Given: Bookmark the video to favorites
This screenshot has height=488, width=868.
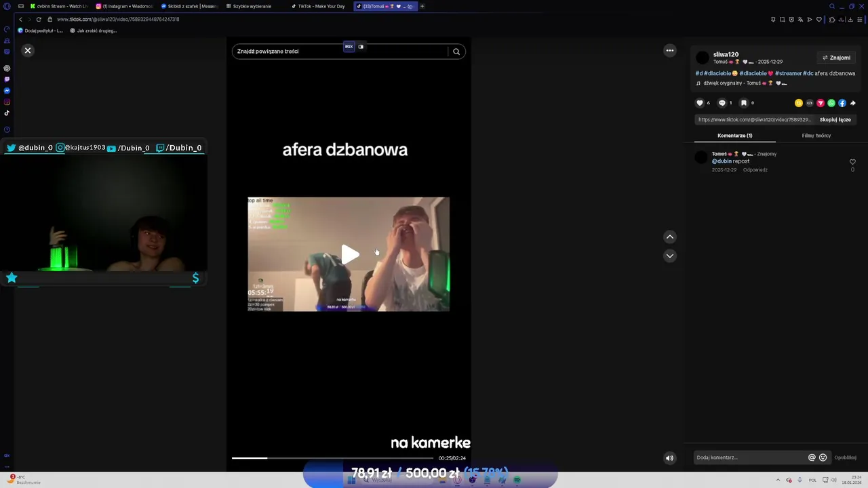Looking at the screenshot, I should tap(744, 103).
